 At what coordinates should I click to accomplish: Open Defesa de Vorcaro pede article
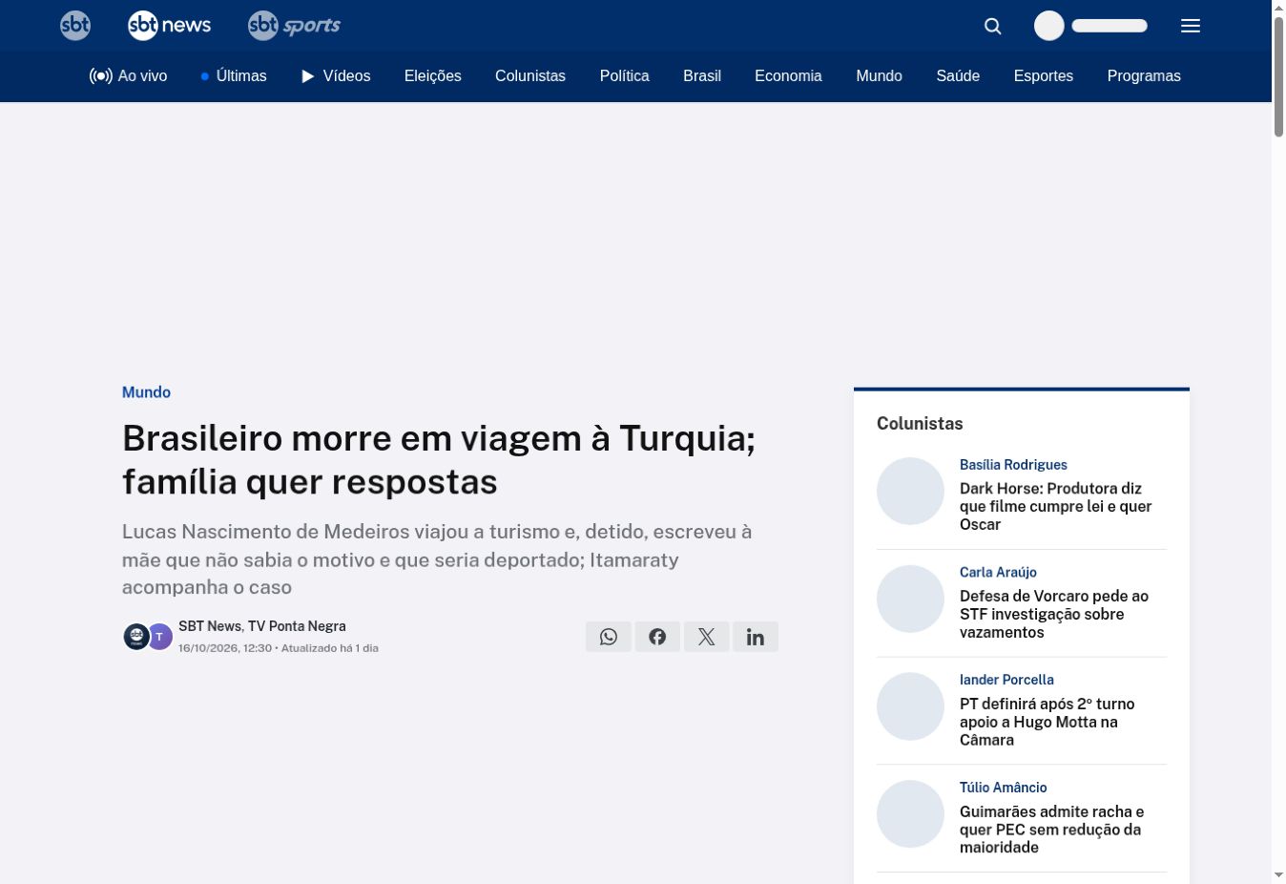pos(1054,614)
